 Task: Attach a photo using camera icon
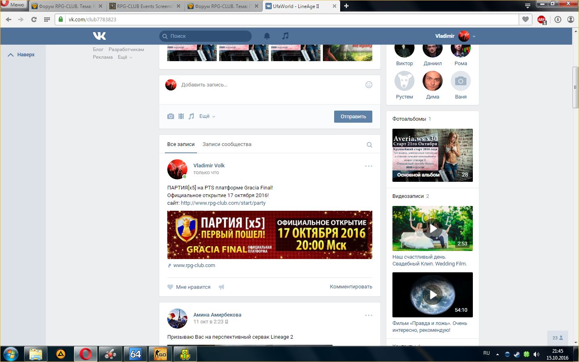(171, 116)
